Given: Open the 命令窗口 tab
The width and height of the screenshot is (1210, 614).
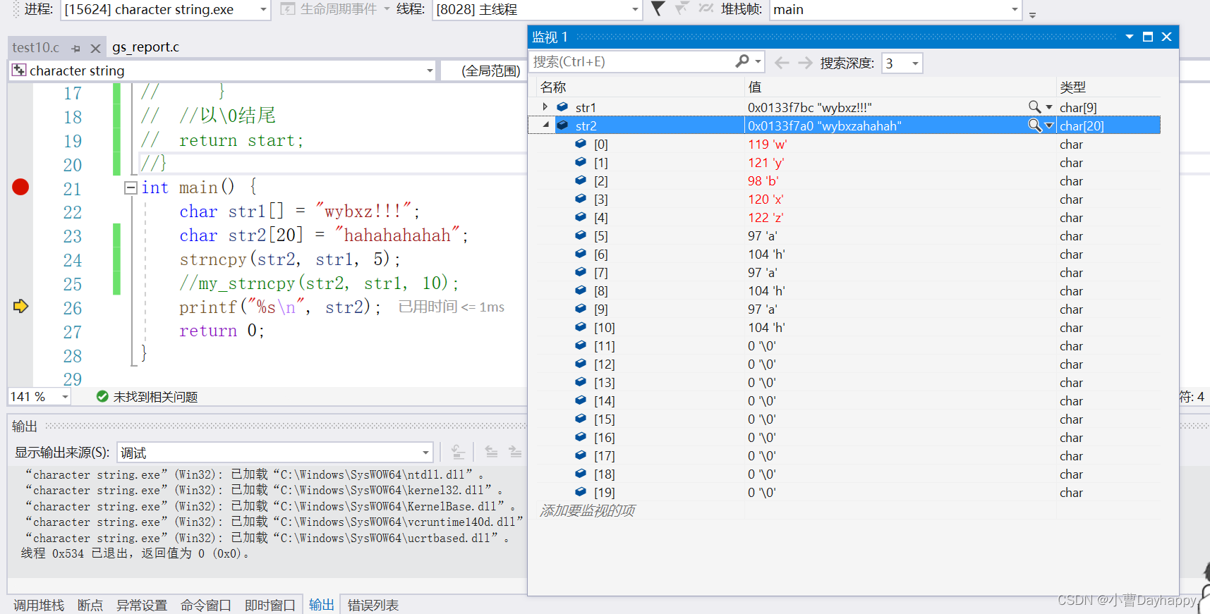Looking at the screenshot, I should (x=206, y=605).
